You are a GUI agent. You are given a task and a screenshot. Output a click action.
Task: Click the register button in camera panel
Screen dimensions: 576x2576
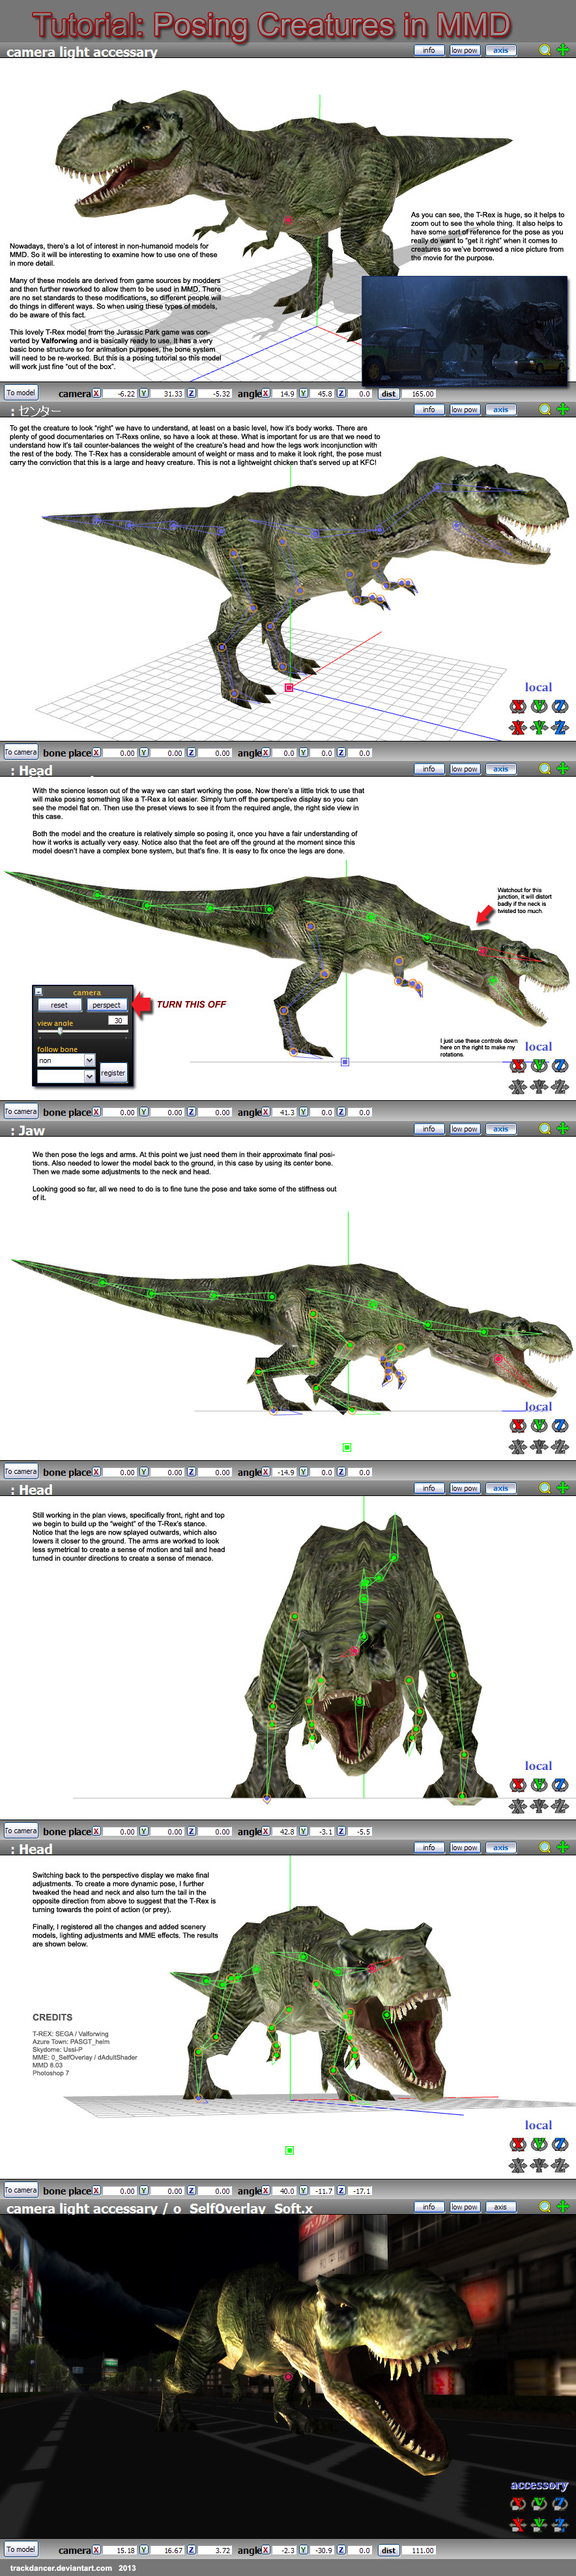click(113, 1073)
